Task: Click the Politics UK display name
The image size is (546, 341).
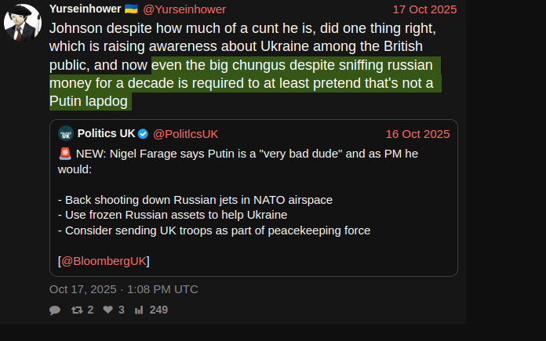Action: pos(106,133)
